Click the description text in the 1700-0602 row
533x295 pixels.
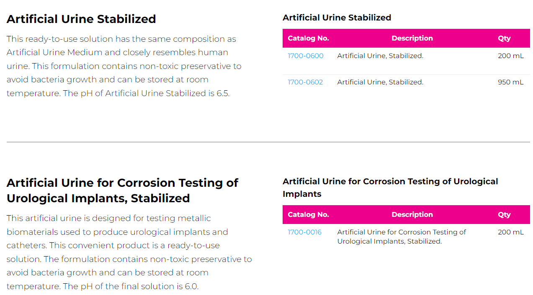coord(380,82)
